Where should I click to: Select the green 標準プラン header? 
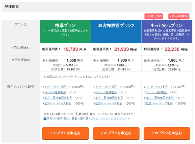[x=66, y=31]
